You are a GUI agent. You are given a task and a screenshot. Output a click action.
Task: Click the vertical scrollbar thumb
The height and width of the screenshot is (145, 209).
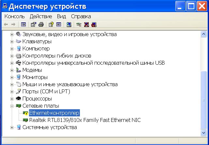click(203, 100)
